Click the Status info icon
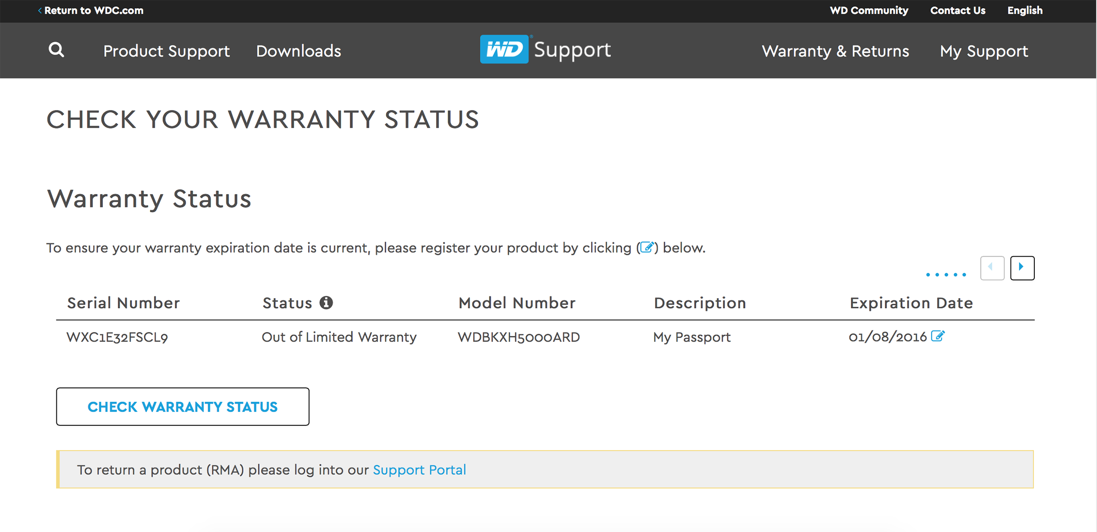 (326, 303)
